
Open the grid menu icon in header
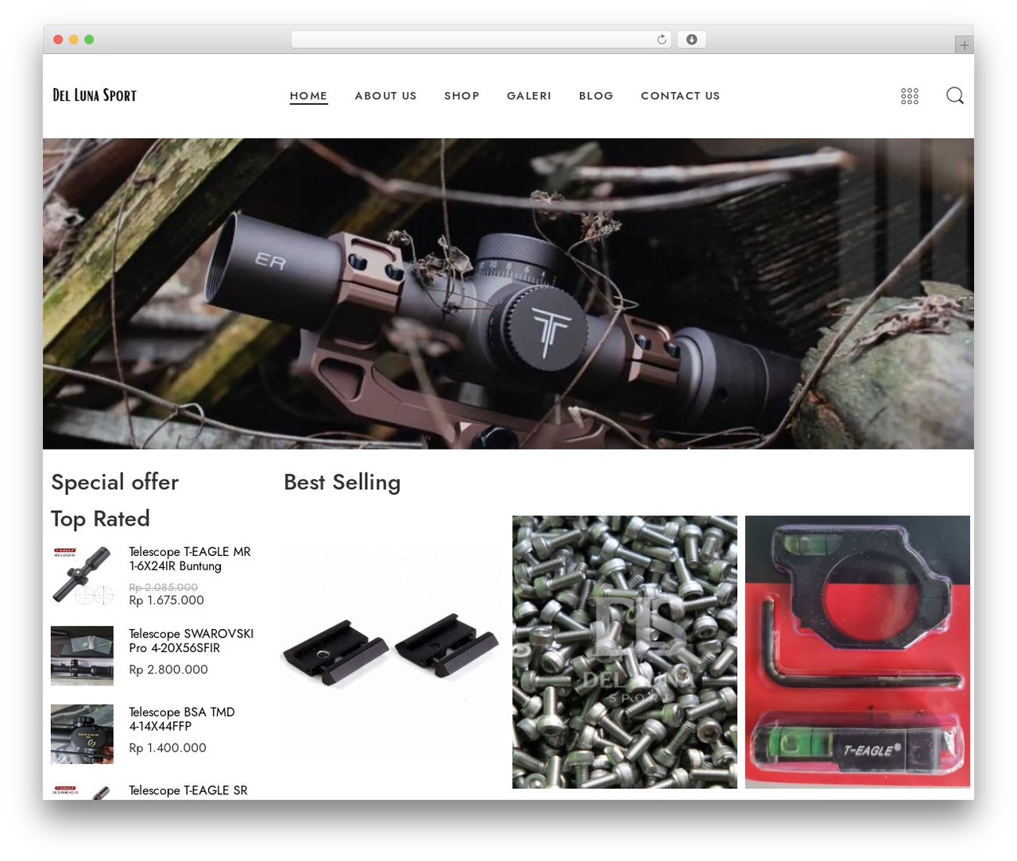910,96
